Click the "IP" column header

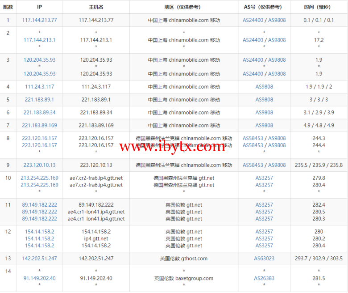(x=39, y=7)
